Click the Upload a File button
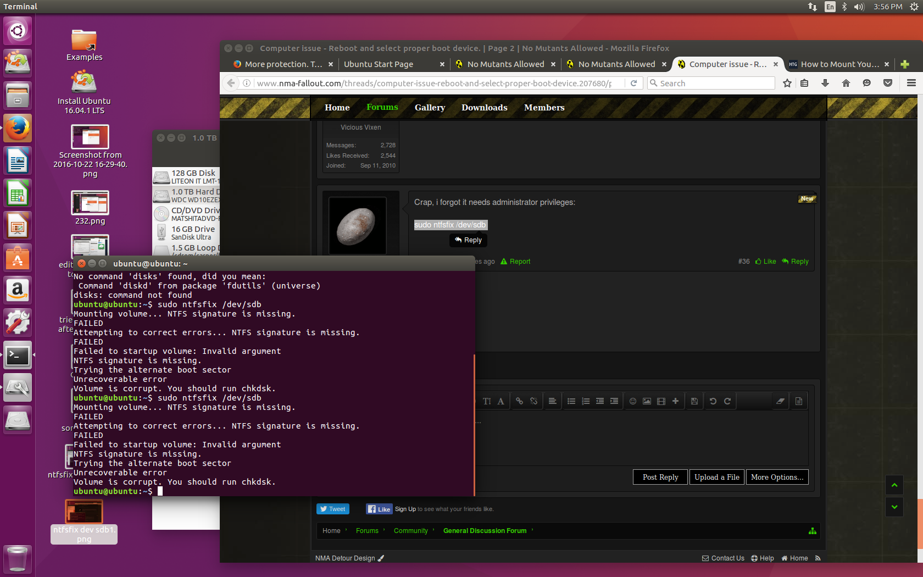 [x=717, y=477]
